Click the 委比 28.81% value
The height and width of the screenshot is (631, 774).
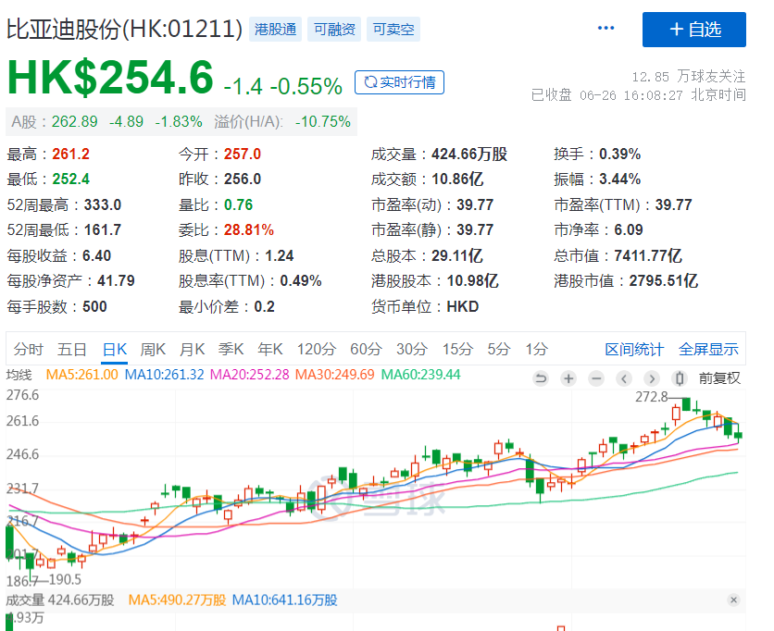(248, 229)
